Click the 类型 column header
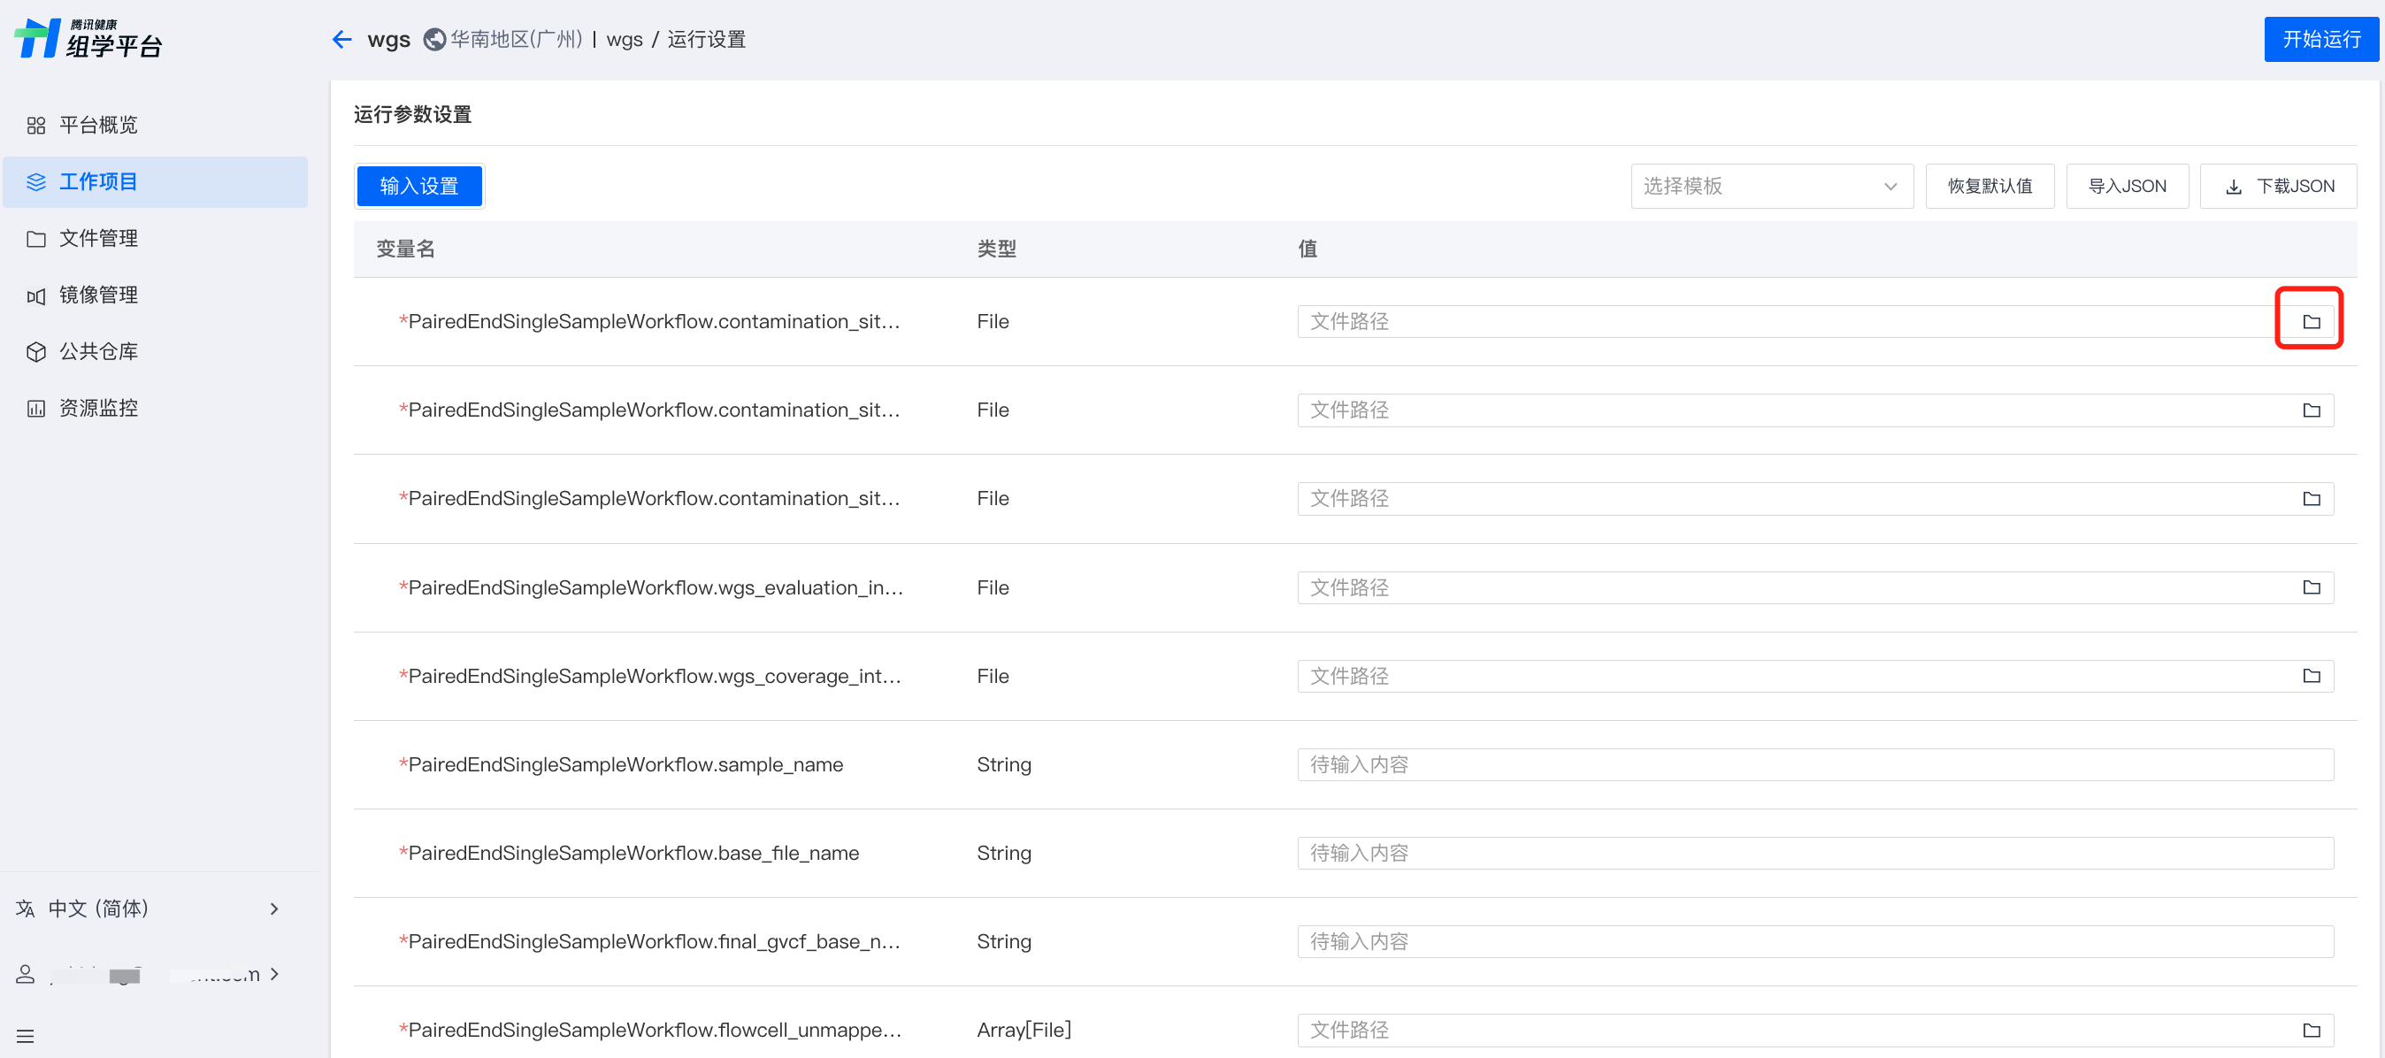Image resolution: width=2385 pixels, height=1058 pixels. (997, 249)
